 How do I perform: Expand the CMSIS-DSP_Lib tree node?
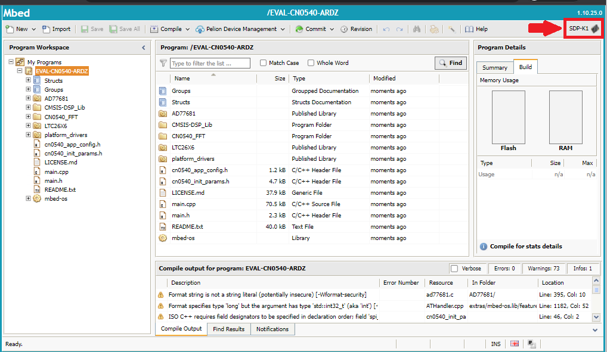click(28, 107)
